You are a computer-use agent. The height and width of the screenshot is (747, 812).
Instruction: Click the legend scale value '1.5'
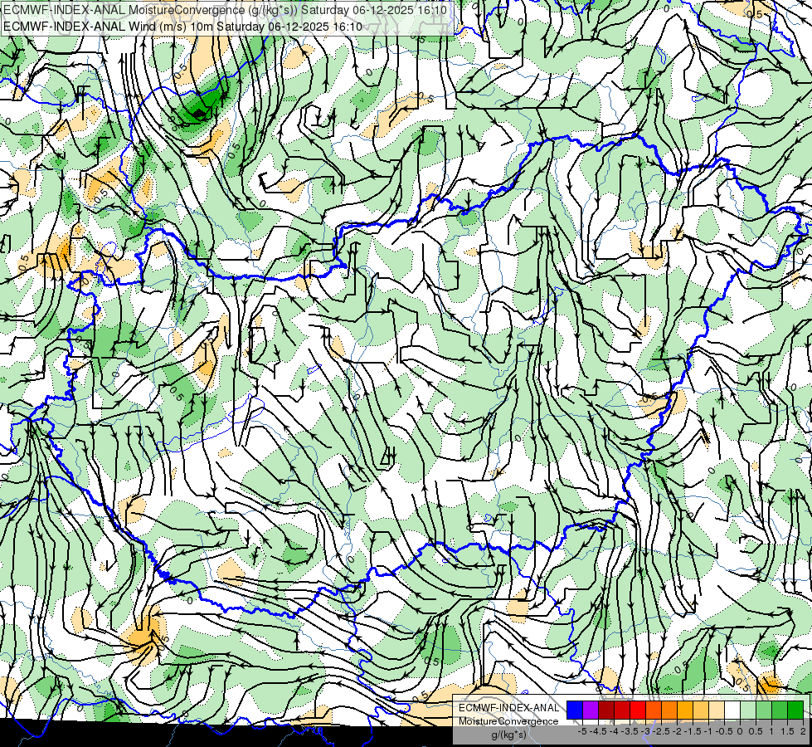coord(786,731)
